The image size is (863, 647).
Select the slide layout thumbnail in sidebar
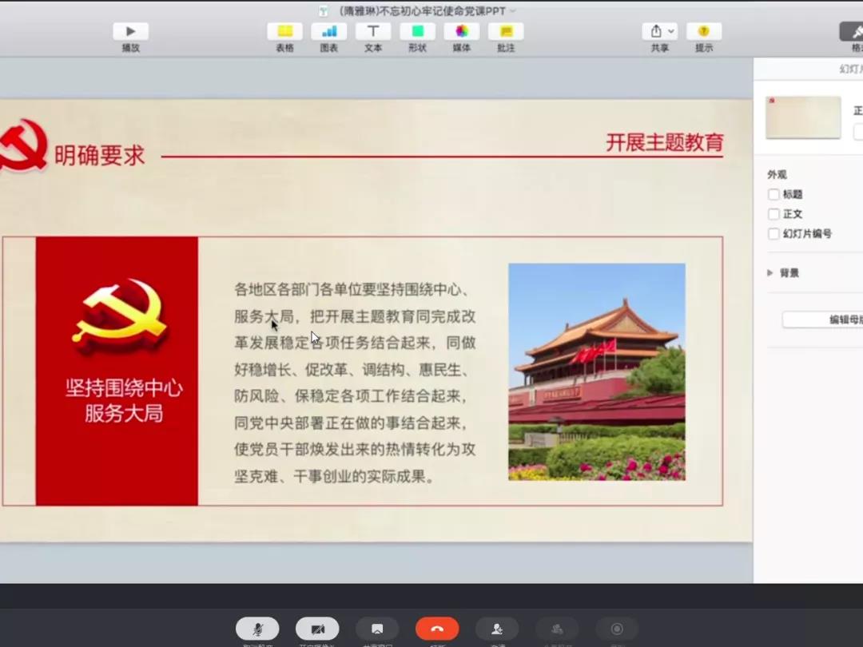tap(803, 118)
